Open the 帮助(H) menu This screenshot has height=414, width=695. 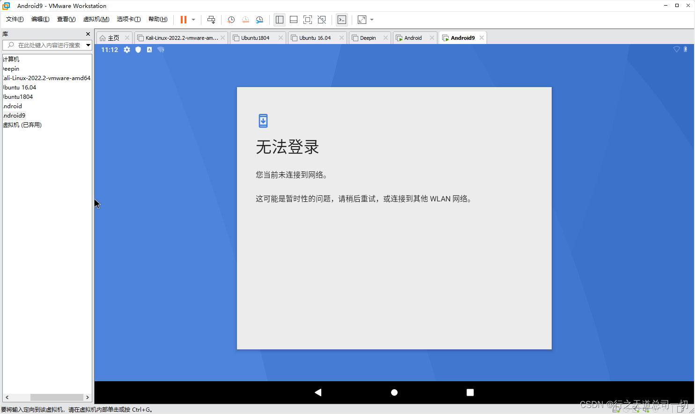[x=158, y=19]
